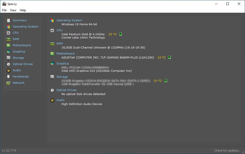Maximize the Speccy window
The height and width of the screenshot is (154, 245).
coord(227,4)
